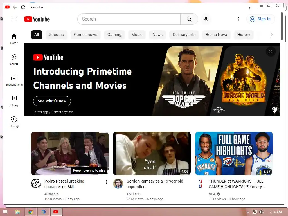Open YouTube settings three-dot menu
288x216 pixels.
point(238,19)
